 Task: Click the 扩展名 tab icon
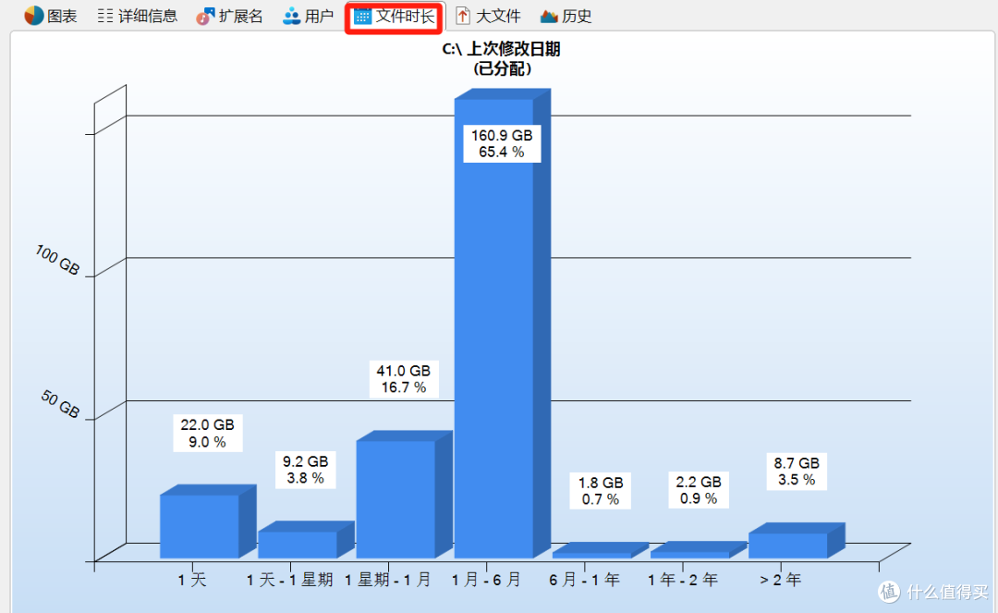click(205, 16)
